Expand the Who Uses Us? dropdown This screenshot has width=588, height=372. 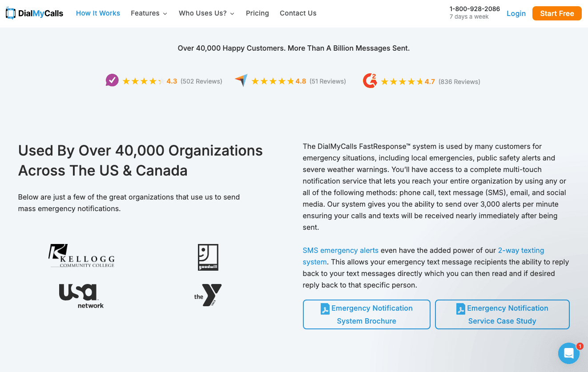pyautogui.click(x=206, y=13)
